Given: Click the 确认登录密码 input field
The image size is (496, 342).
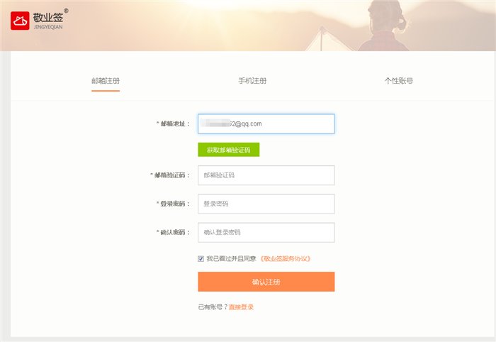Looking at the screenshot, I should click(266, 232).
